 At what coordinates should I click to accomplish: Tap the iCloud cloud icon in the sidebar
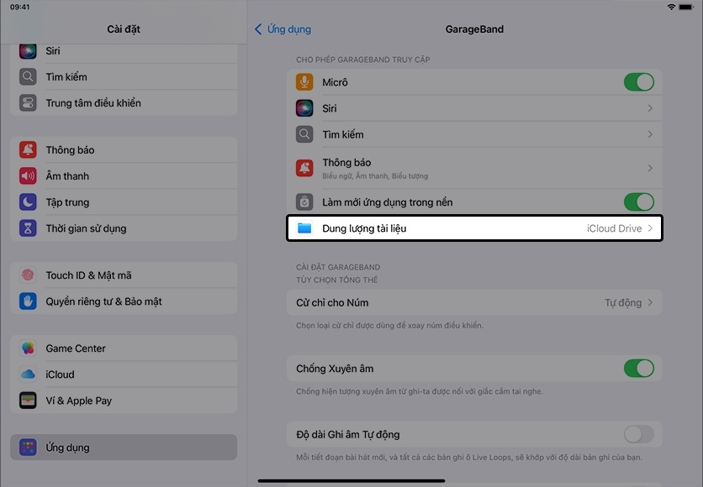(28, 374)
